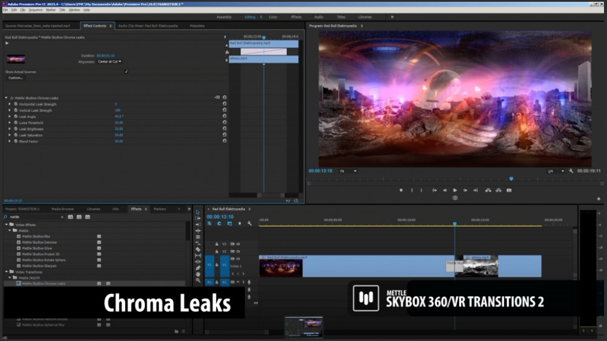Viewport: 607px width, 341px height.
Task: Click the Extract button
Action: tap(499, 190)
